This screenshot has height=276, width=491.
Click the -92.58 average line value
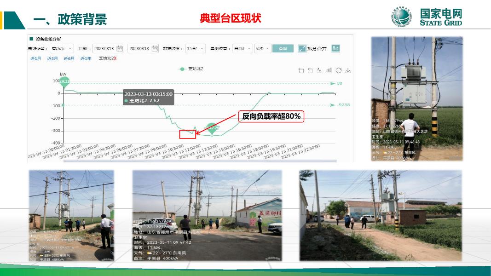343,105
